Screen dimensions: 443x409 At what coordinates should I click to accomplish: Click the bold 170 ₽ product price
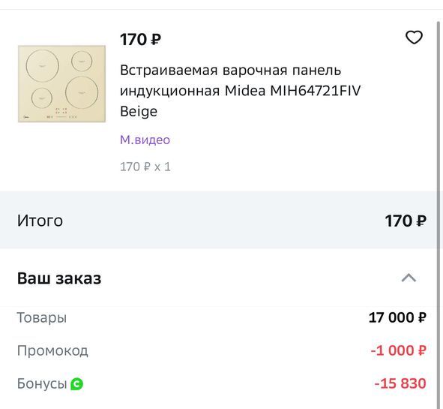coord(140,39)
